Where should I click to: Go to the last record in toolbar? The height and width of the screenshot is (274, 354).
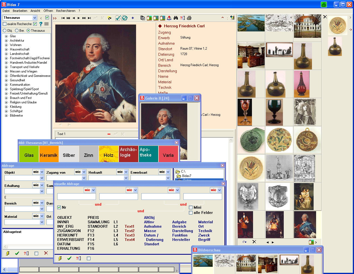89,18
